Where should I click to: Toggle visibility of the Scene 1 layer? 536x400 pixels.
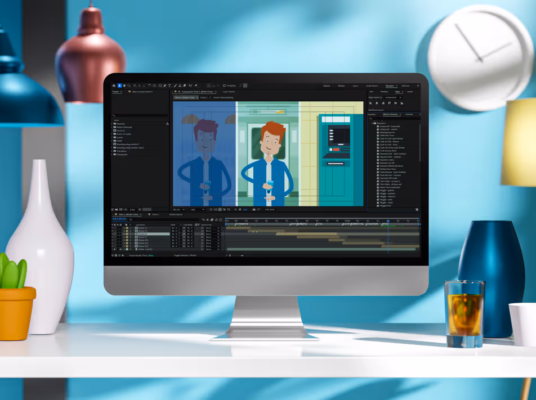[x=113, y=228]
